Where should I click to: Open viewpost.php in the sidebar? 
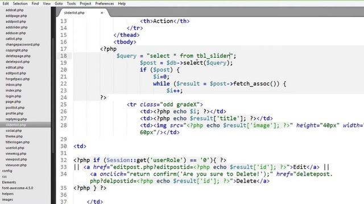[16, 159]
